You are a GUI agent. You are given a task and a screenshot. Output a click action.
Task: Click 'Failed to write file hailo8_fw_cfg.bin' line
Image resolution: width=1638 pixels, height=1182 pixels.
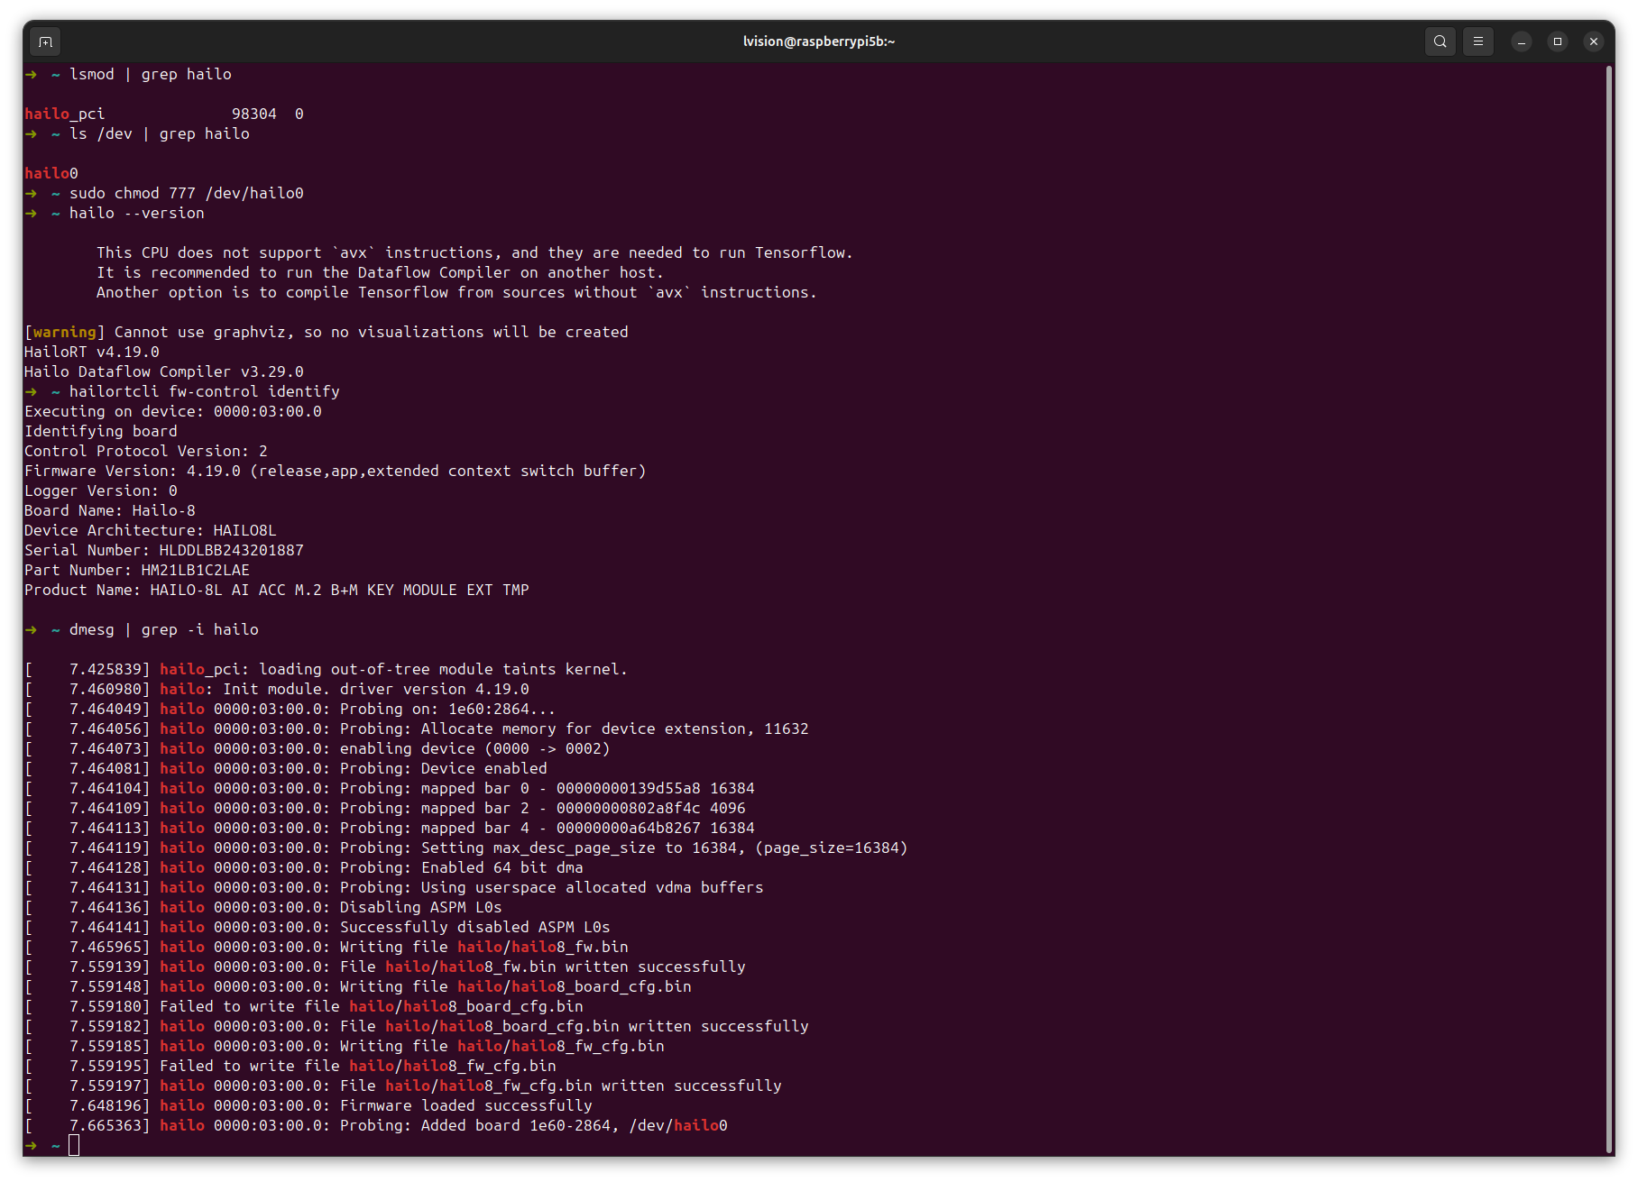coord(290,1067)
